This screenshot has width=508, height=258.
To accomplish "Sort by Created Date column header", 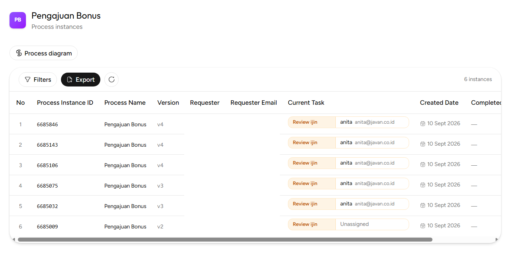I will [x=439, y=103].
